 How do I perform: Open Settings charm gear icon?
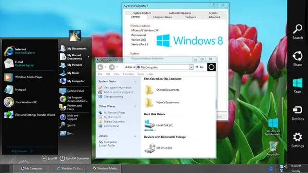click(x=297, y=137)
